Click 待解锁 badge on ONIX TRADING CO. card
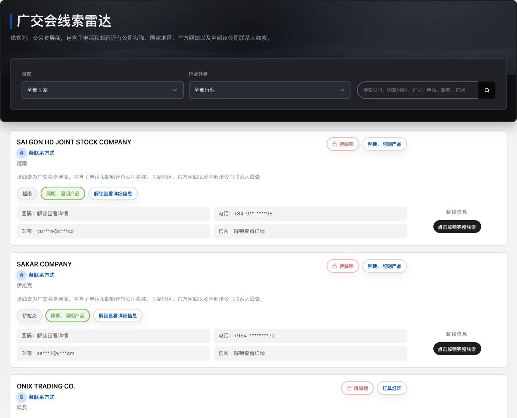Image resolution: width=517 pixels, height=418 pixels. tap(357, 388)
